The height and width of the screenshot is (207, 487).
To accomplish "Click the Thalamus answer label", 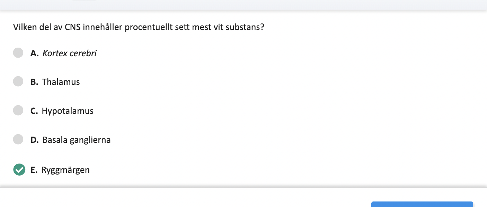I will coord(61,82).
